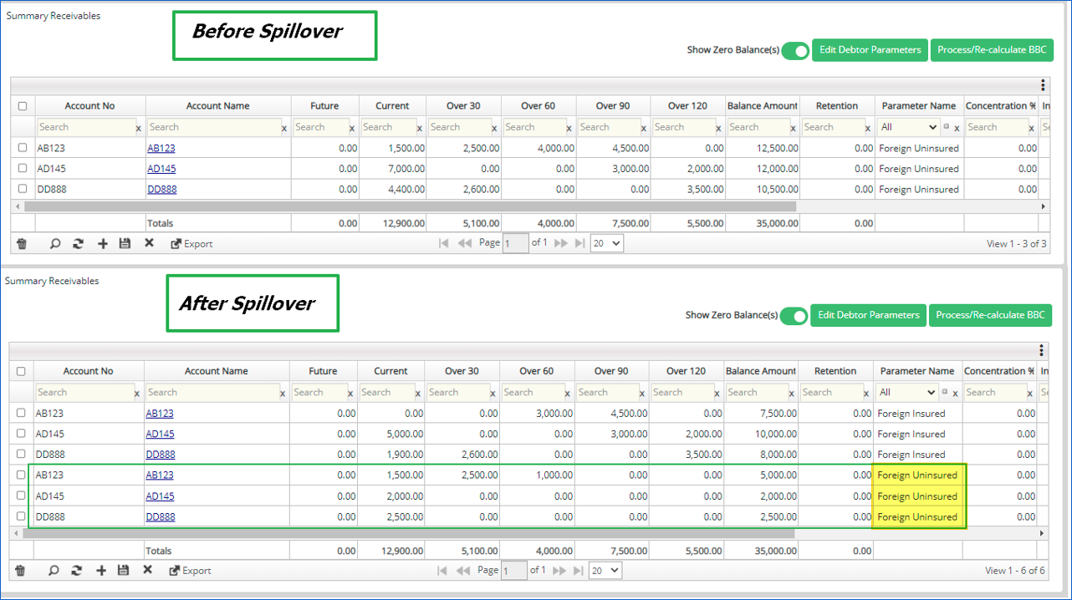The image size is (1072, 600).
Task: Sort by Balance Amount column in Before Spillover grid
Action: click(762, 106)
